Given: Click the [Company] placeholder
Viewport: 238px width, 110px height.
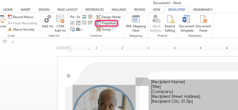Looking at the screenshot, I should [x=162, y=92].
